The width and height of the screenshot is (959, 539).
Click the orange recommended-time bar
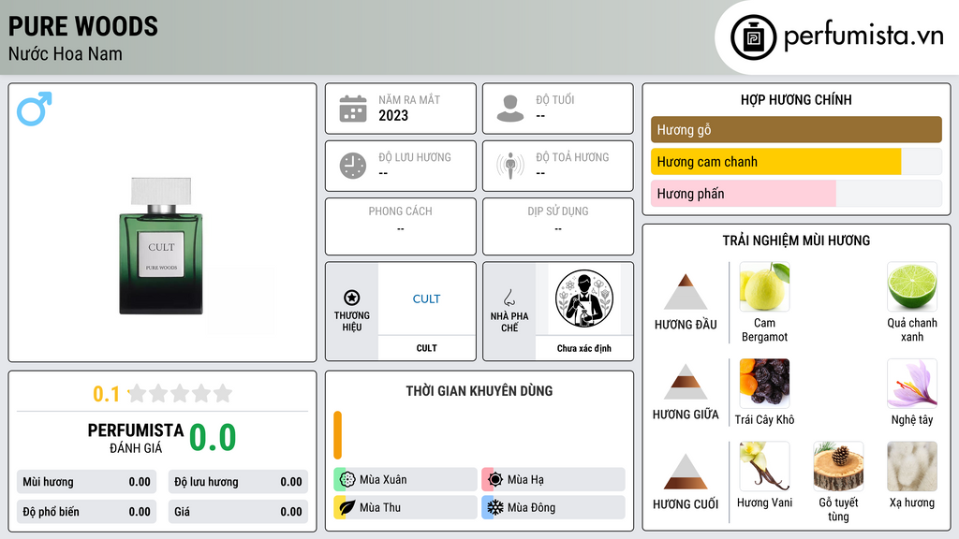pos(337,435)
